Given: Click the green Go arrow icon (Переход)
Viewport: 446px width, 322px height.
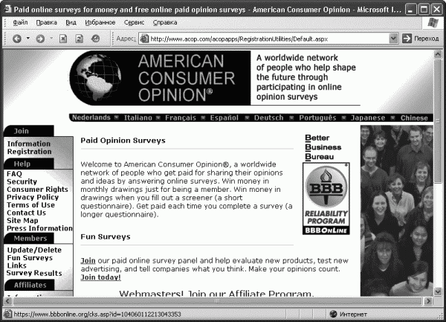Looking at the screenshot, I should pos(407,39).
